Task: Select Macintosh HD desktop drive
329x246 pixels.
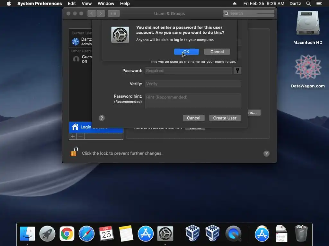Action: (308, 28)
